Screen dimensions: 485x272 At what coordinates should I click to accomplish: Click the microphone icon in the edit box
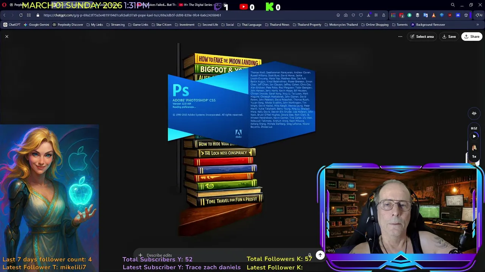click(310, 255)
